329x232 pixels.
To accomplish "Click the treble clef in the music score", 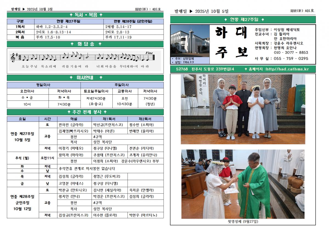I will (x=13, y=57).
